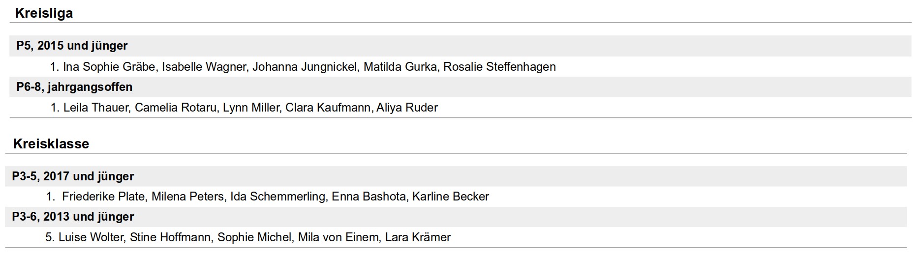
Task: Select the "P5, 2015 und jünger" header row
Action: (x=72, y=46)
